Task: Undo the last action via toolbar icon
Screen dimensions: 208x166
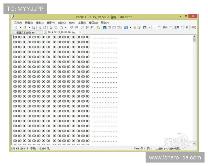Action: click(71, 27)
